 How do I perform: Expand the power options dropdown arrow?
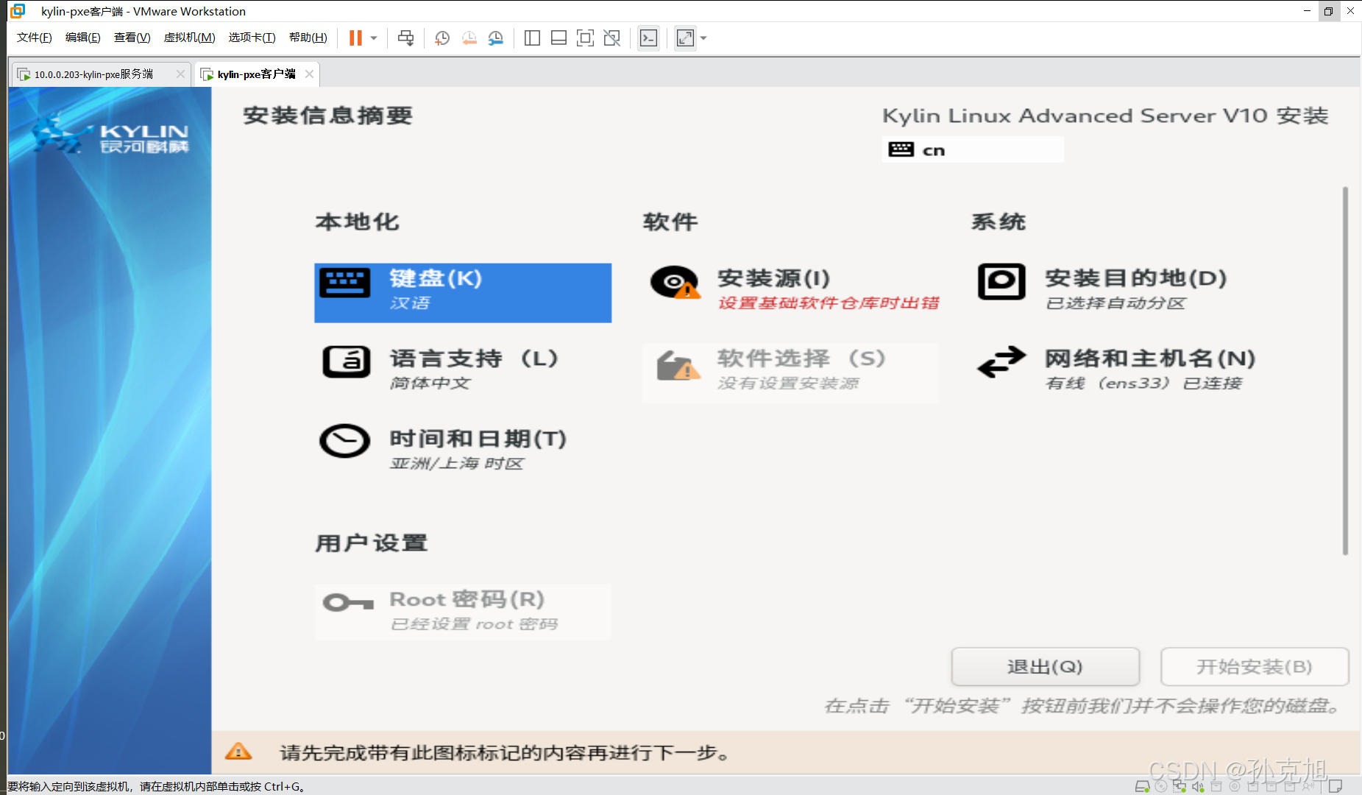(x=374, y=38)
